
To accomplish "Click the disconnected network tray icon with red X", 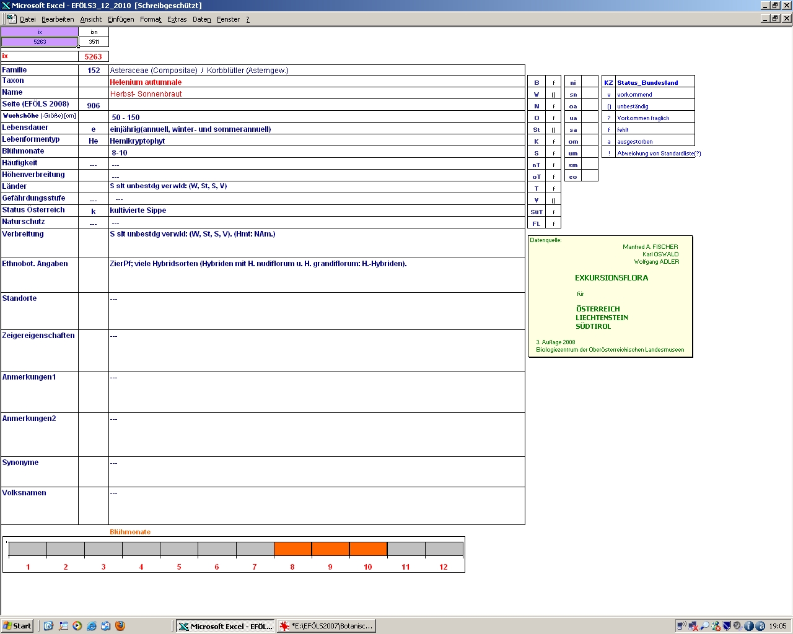I will click(x=693, y=626).
